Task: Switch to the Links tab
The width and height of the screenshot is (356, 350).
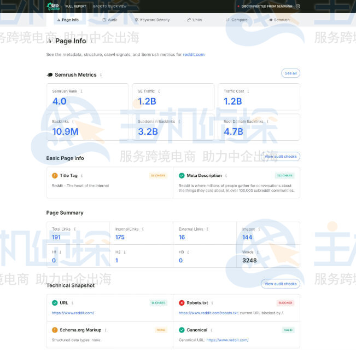Action: tap(194, 20)
